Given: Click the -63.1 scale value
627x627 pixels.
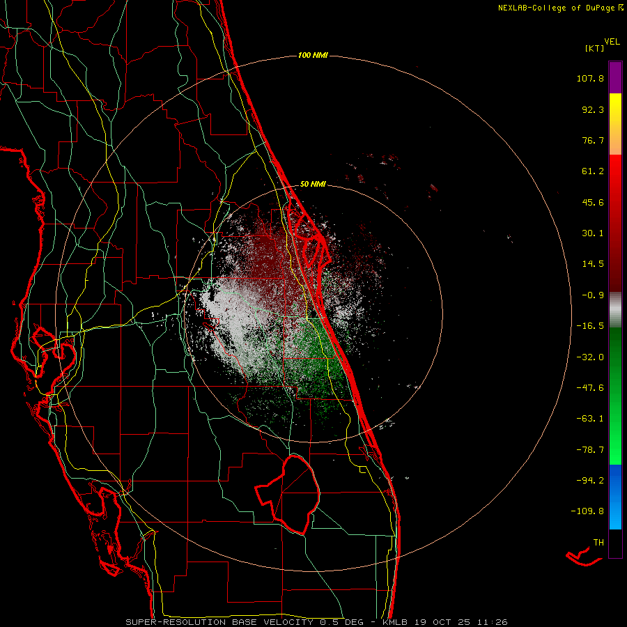Looking at the screenshot, I should pyautogui.click(x=590, y=419).
